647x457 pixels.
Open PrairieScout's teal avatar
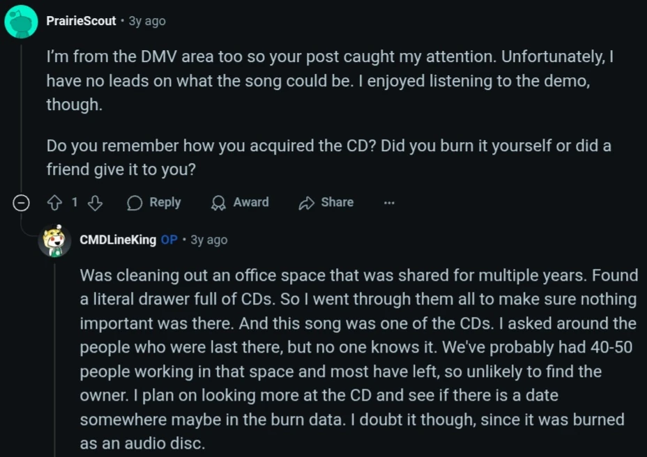22,22
